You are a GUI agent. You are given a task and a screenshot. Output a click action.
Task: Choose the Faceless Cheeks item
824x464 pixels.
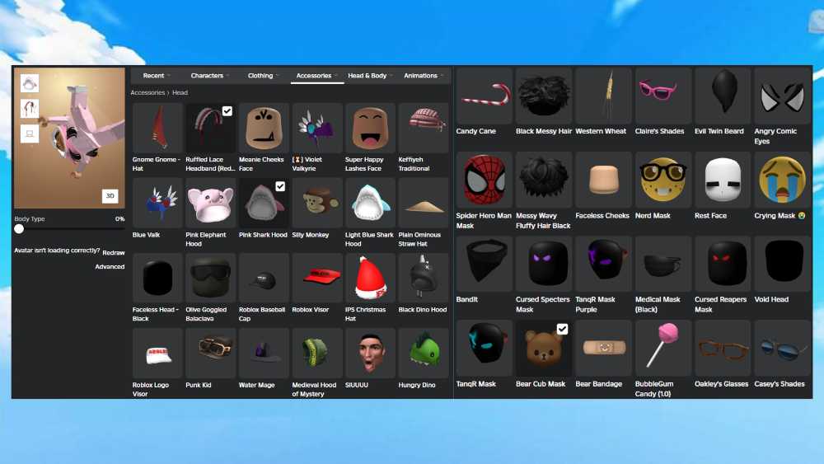[x=603, y=180]
